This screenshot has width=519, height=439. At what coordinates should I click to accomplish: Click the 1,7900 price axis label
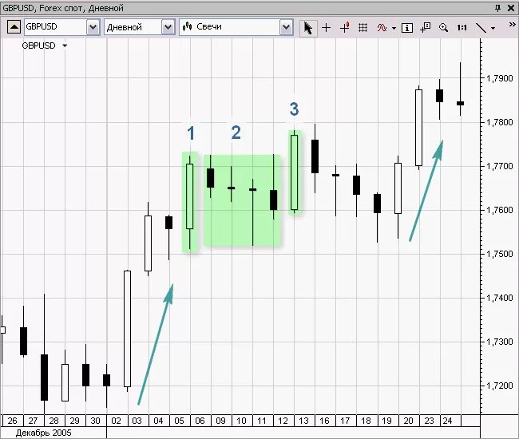[500, 78]
